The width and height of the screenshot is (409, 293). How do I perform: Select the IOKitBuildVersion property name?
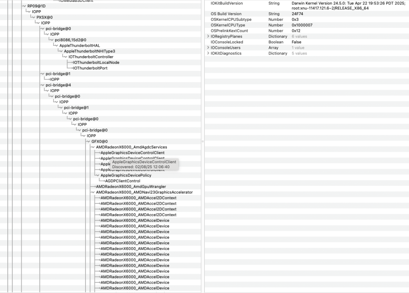227,3
